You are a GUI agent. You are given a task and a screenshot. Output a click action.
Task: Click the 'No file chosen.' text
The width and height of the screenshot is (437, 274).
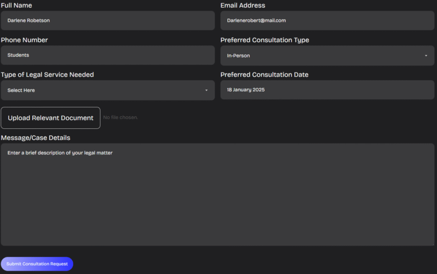(x=121, y=118)
